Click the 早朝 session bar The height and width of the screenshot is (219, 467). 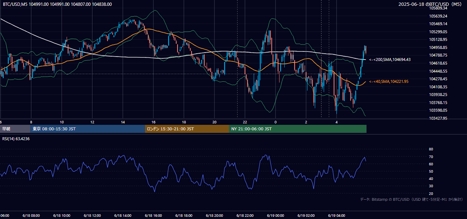(x=15, y=129)
